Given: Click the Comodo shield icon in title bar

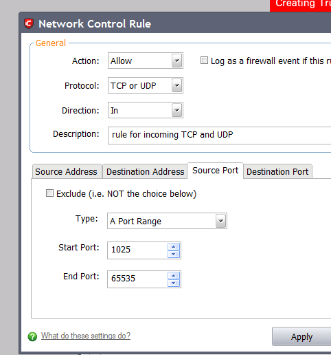Looking at the screenshot, I should 29,23.
